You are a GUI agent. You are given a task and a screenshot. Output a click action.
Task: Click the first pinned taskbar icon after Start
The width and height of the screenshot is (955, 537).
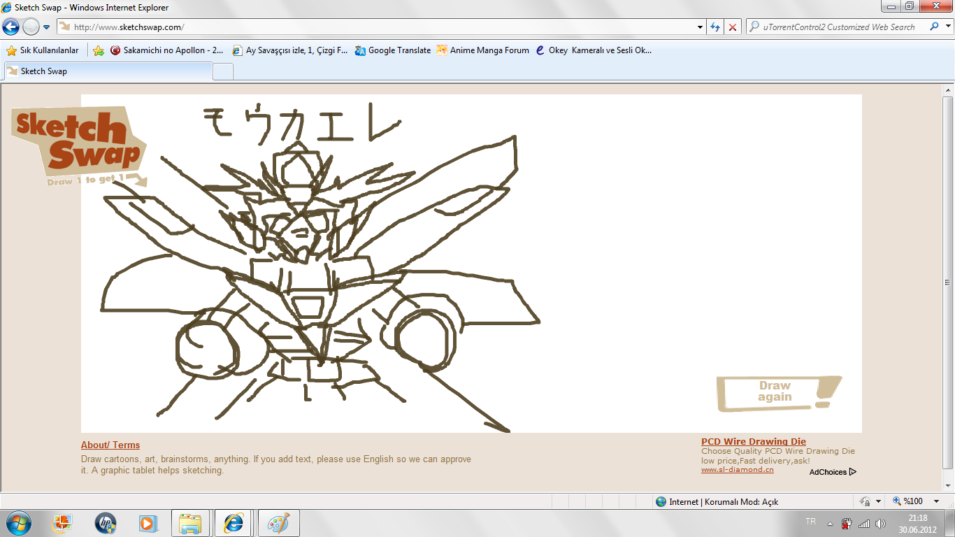click(63, 523)
